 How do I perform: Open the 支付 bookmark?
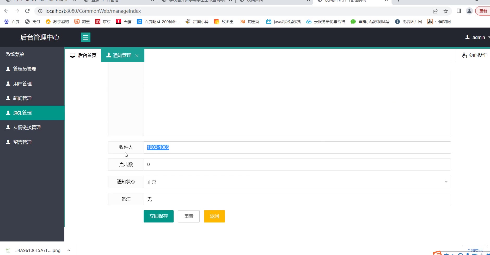pos(33,22)
